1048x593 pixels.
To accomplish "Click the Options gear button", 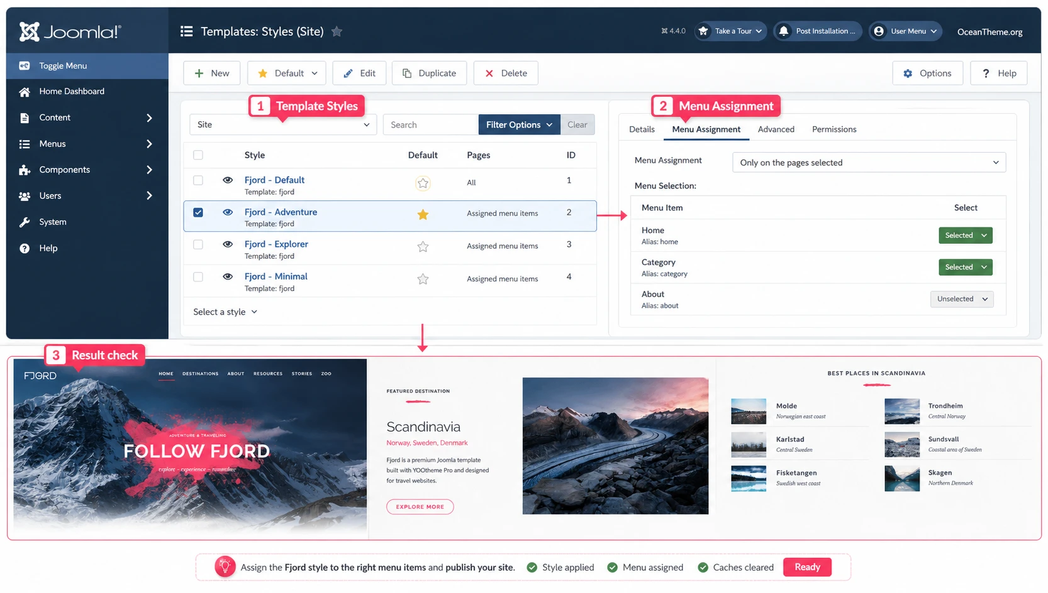I will [927, 73].
